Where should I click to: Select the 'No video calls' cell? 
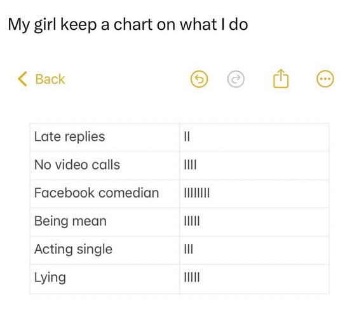105,166
